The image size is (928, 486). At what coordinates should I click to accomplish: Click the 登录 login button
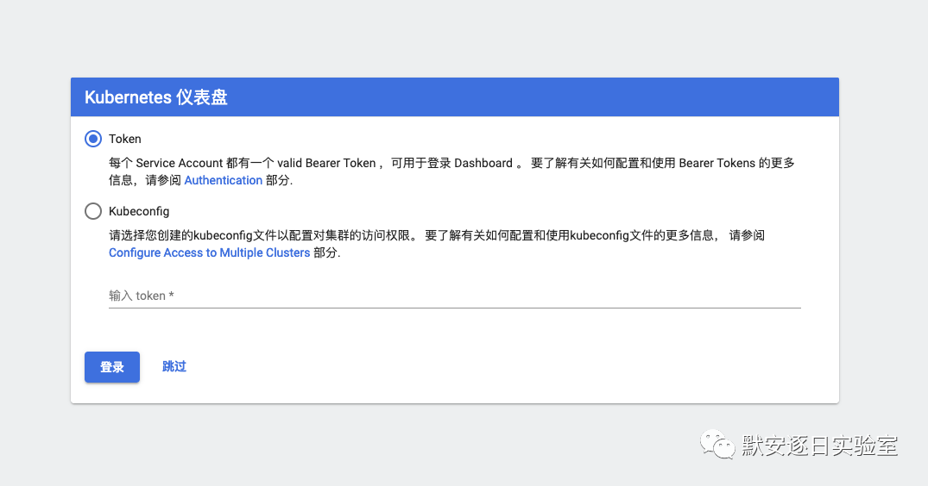112,367
